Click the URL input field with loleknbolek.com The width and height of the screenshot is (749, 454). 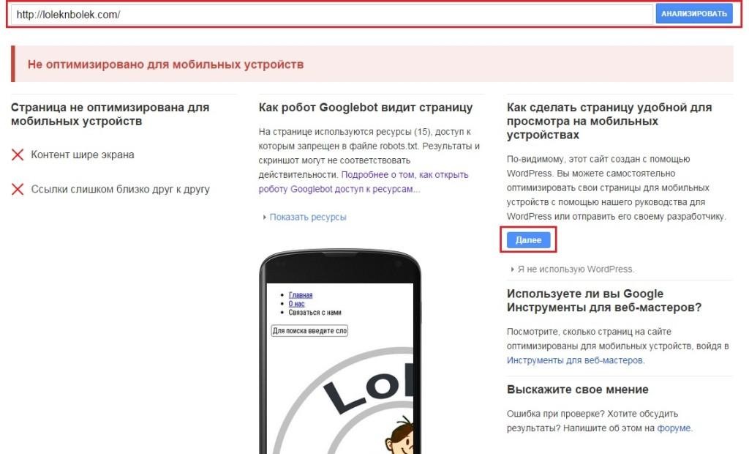[x=332, y=15]
